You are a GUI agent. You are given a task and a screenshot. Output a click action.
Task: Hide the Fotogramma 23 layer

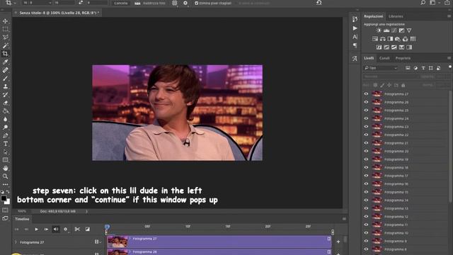point(366,127)
